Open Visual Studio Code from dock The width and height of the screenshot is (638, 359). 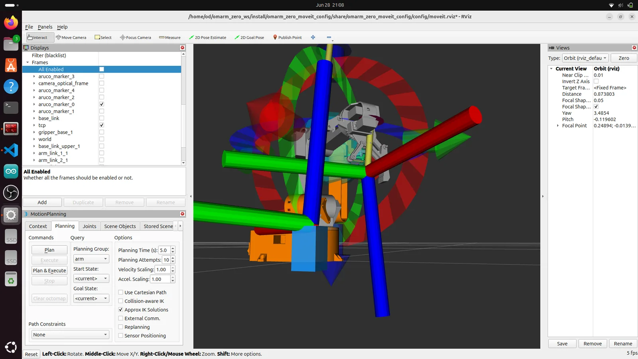click(11, 150)
